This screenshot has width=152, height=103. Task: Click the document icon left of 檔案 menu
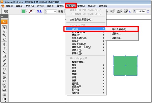click(x=3, y=6)
